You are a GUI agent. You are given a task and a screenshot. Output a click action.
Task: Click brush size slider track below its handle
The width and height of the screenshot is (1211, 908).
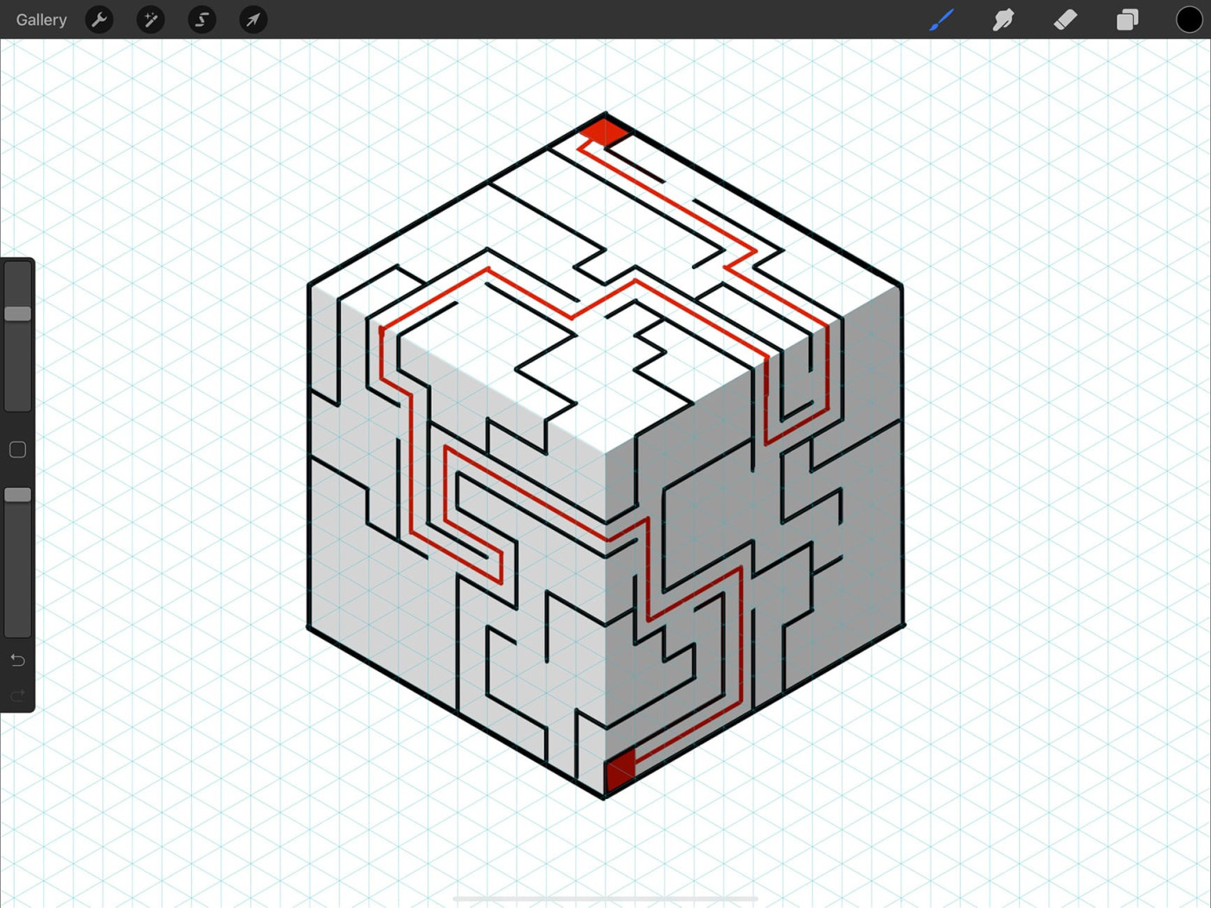tap(17, 368)
